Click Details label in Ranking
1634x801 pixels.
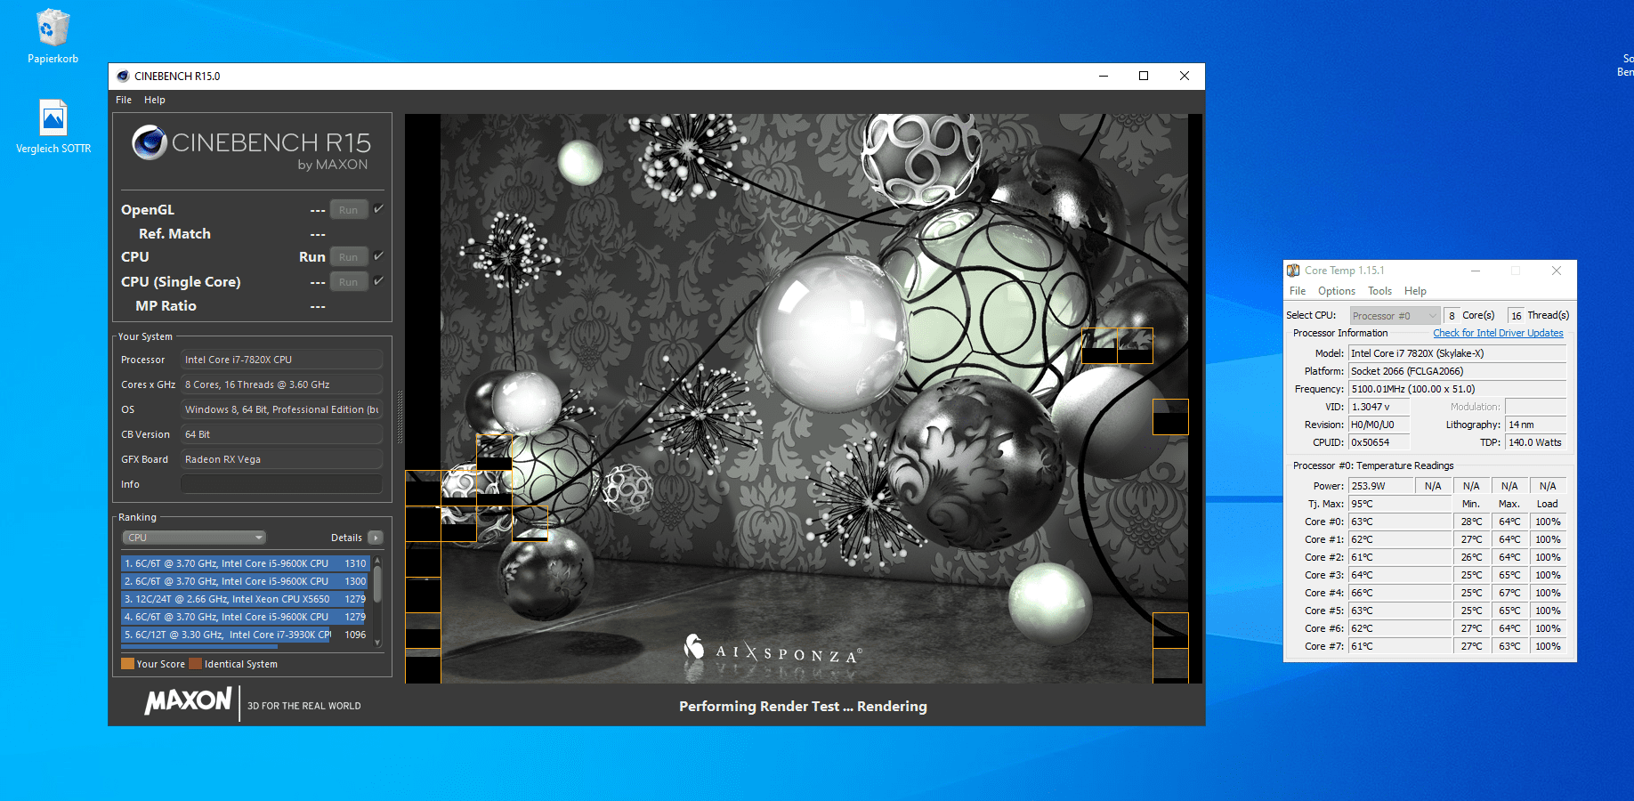click(x=346, y=538)
